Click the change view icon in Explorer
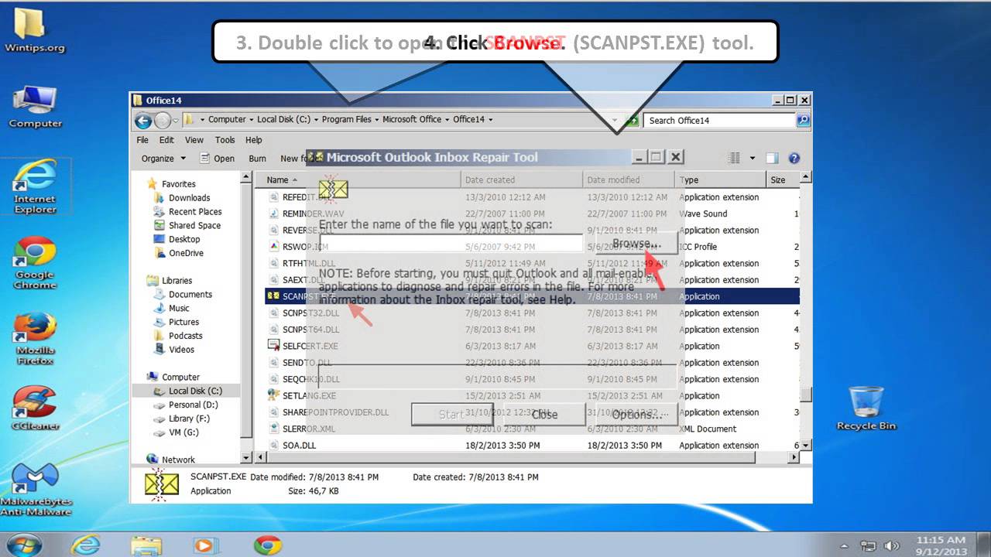Screen dimensions: 991x557 pyautogui.click(x=735, y=158)
